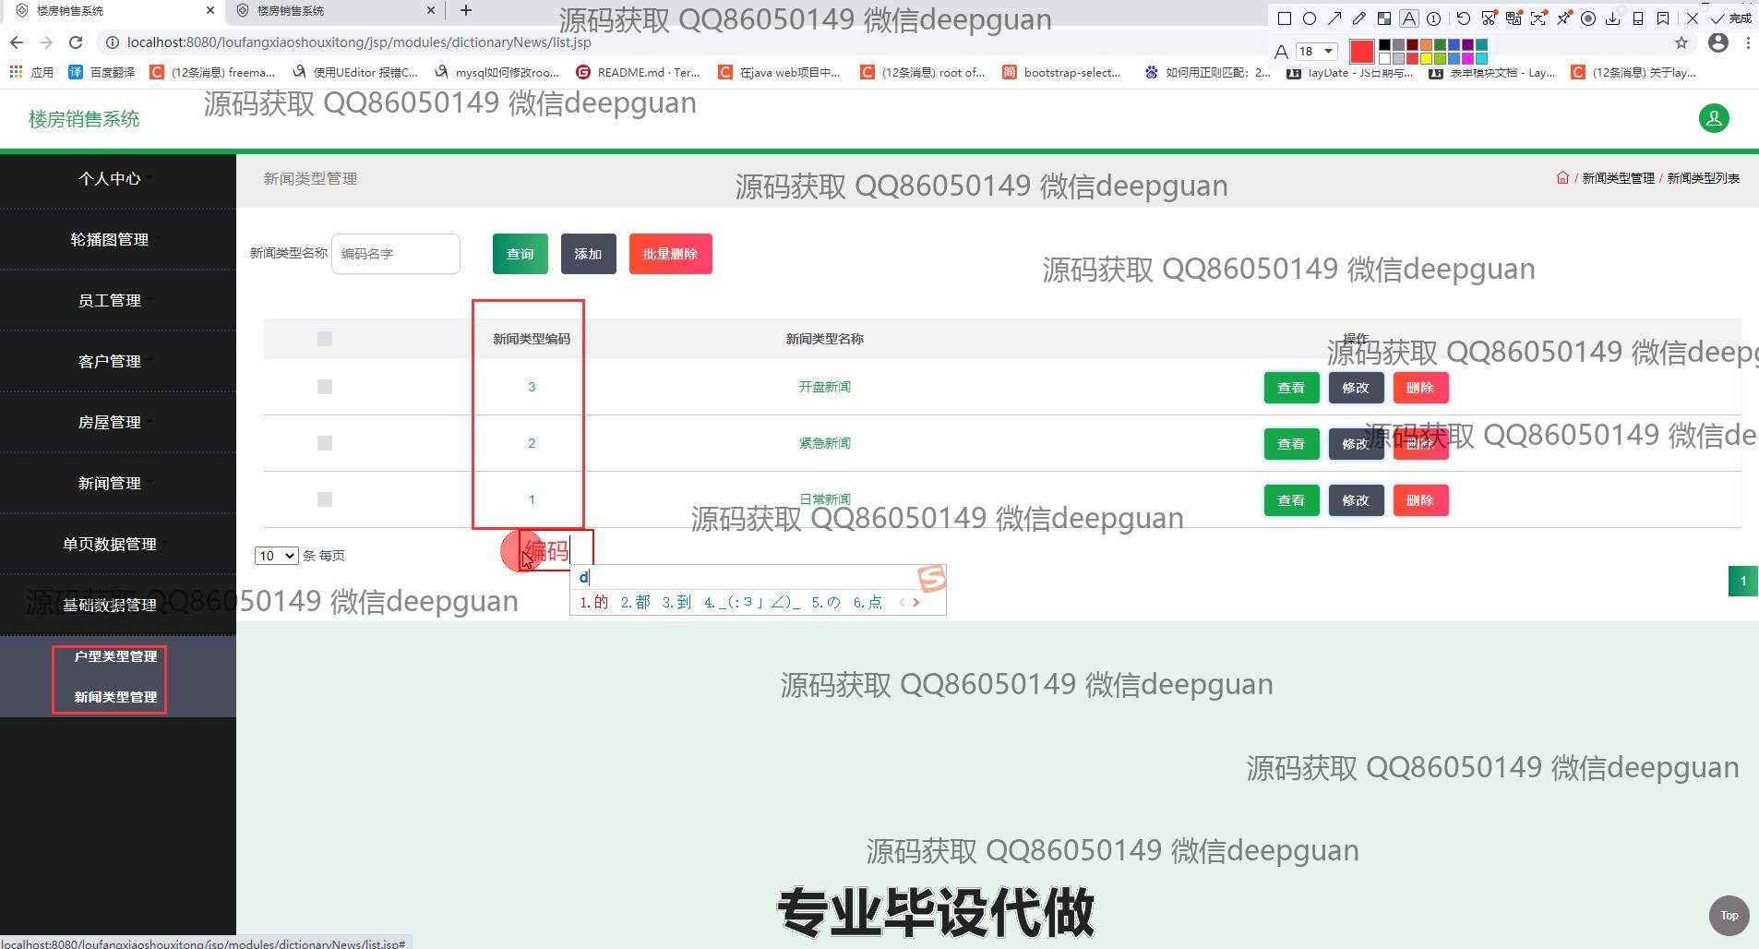Open the font size 18 dropdown
The image size is (1759, 949).
tap(1317, 51)
